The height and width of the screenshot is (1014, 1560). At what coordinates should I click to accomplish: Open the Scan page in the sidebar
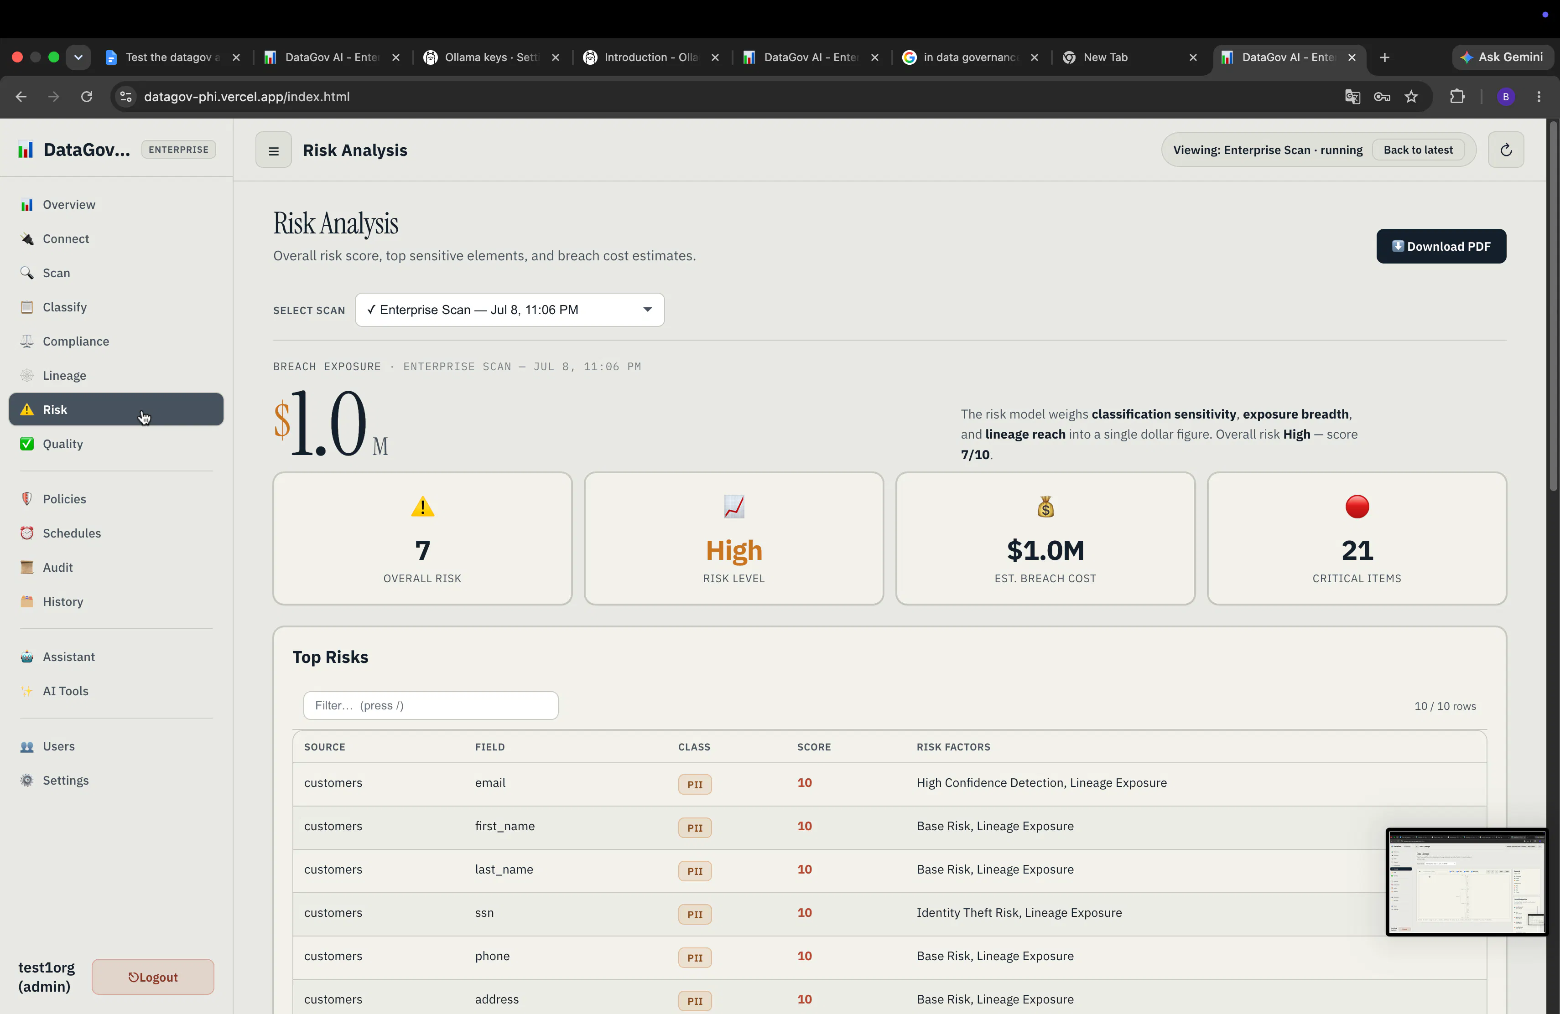[x=116, y=273]
